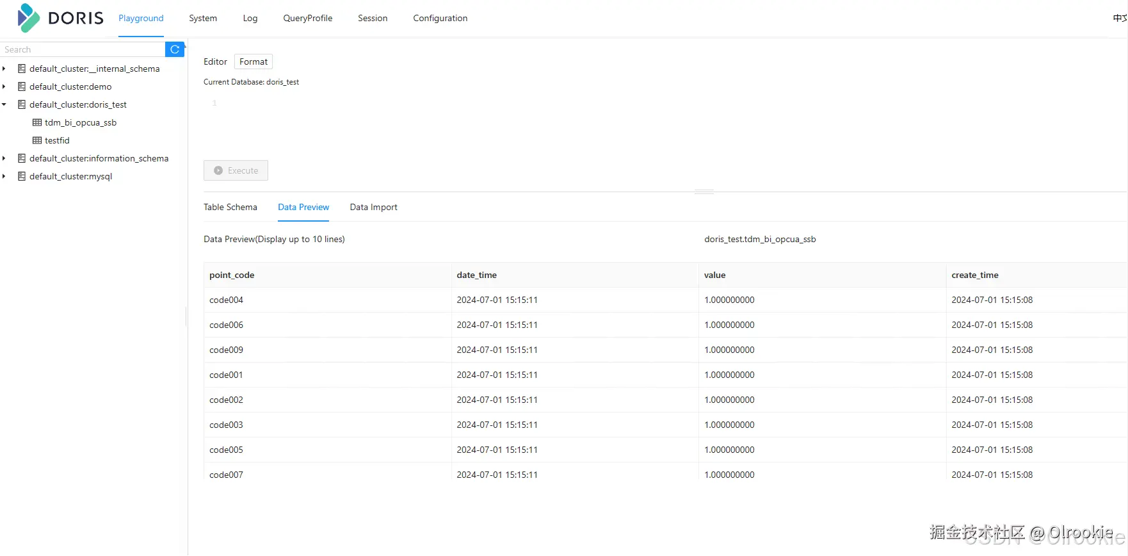The height and width of the screenshot is (556, 1128).
Task: Select default_cluster:__internal_schema in tree
Action: point(95,69)
